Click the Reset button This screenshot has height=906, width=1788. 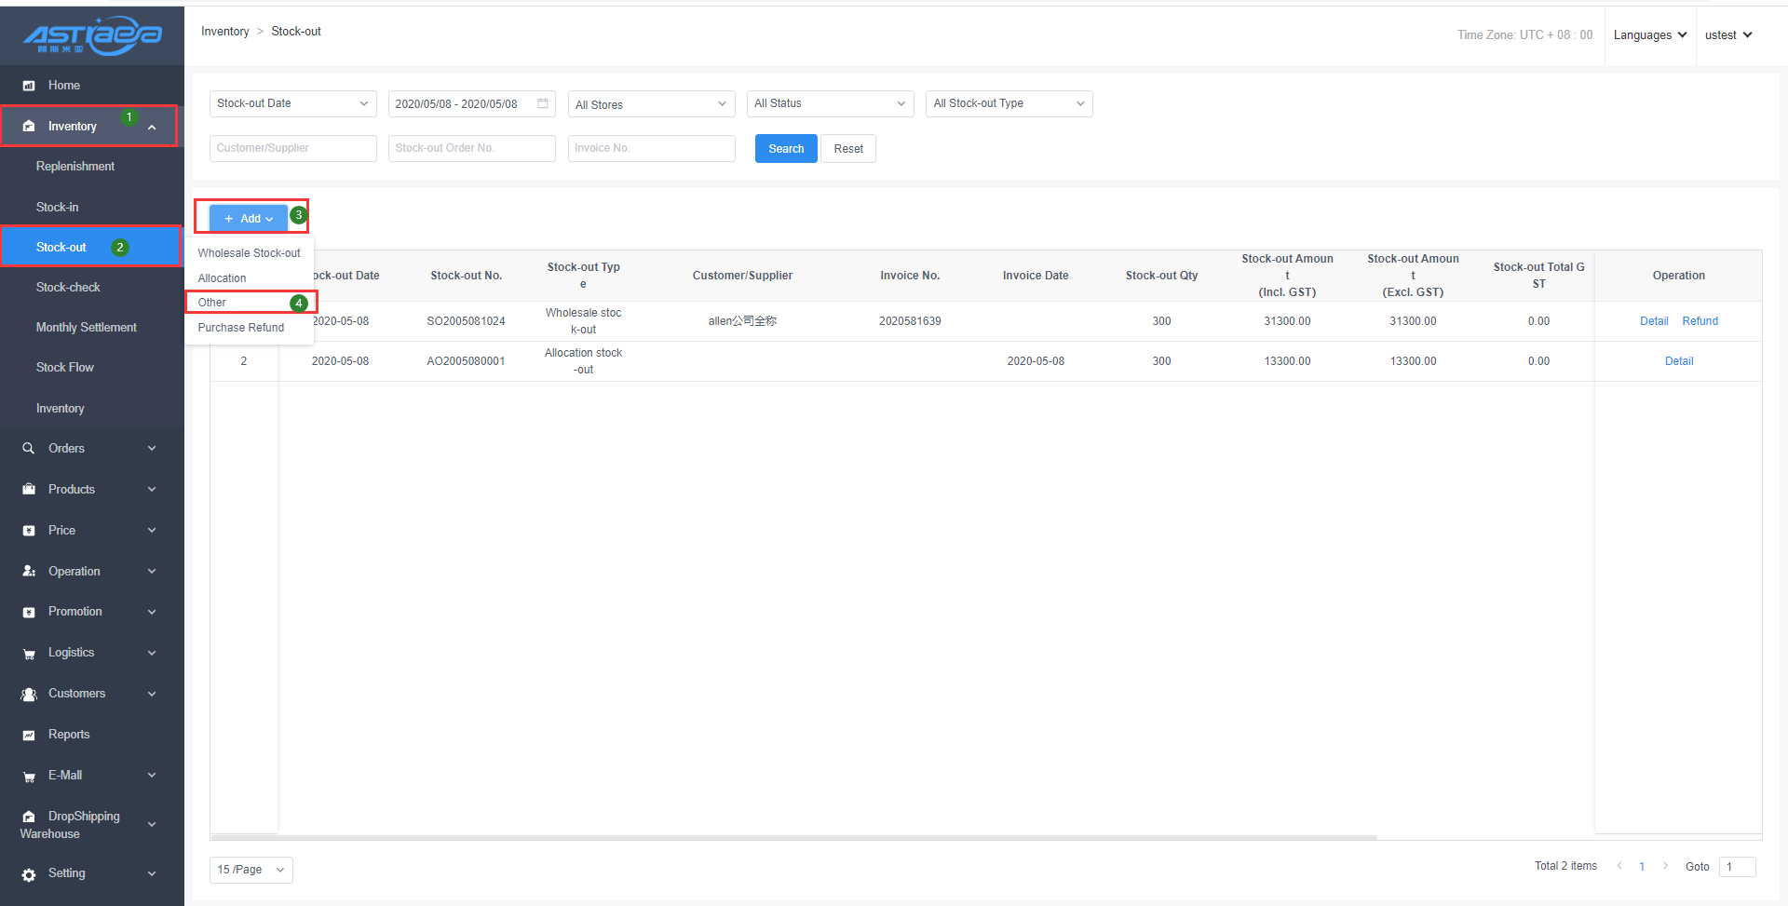pyautogui.click(x=847, y=149)
